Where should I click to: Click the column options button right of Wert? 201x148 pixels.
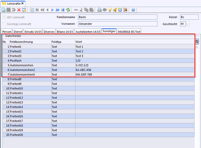pyautogui.click(x=197, y=42)
